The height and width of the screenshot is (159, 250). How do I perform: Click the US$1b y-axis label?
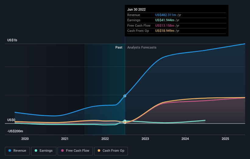[12, 40]
